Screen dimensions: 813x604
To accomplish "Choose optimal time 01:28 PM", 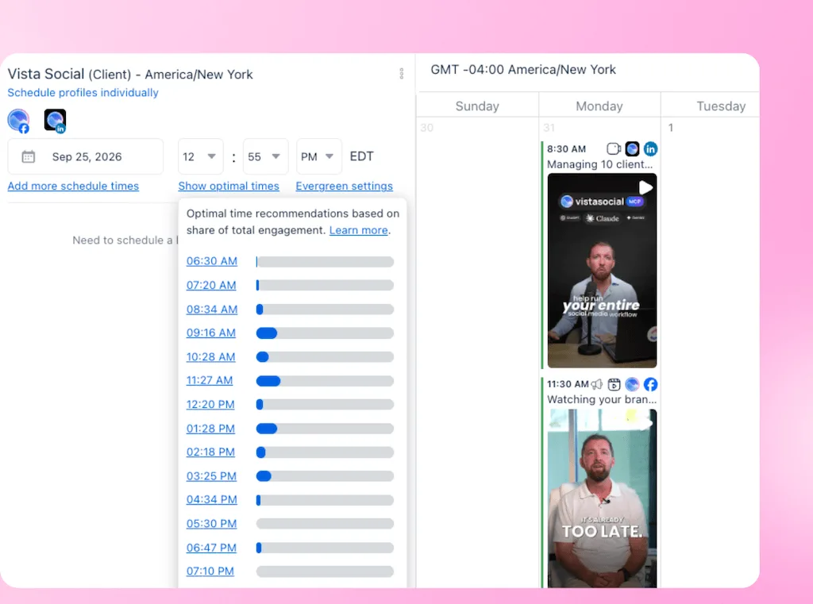I will coord(210,429).
